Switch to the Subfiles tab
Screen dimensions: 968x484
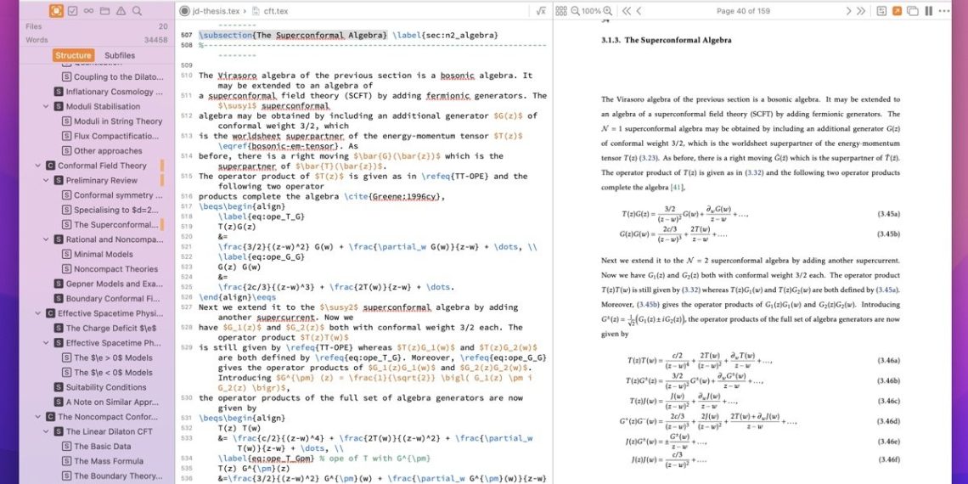(120, 55)
